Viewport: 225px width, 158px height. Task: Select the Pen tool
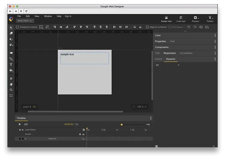point(11,59)
